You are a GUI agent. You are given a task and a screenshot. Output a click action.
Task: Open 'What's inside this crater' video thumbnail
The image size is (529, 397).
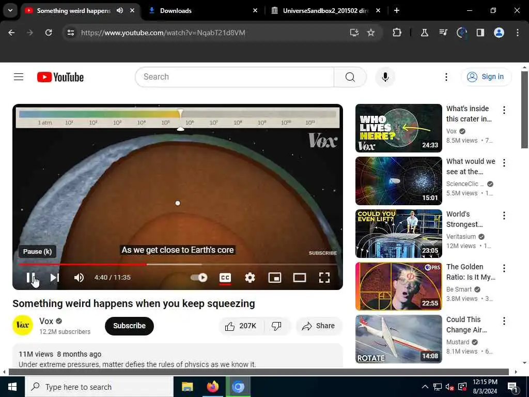398,128
